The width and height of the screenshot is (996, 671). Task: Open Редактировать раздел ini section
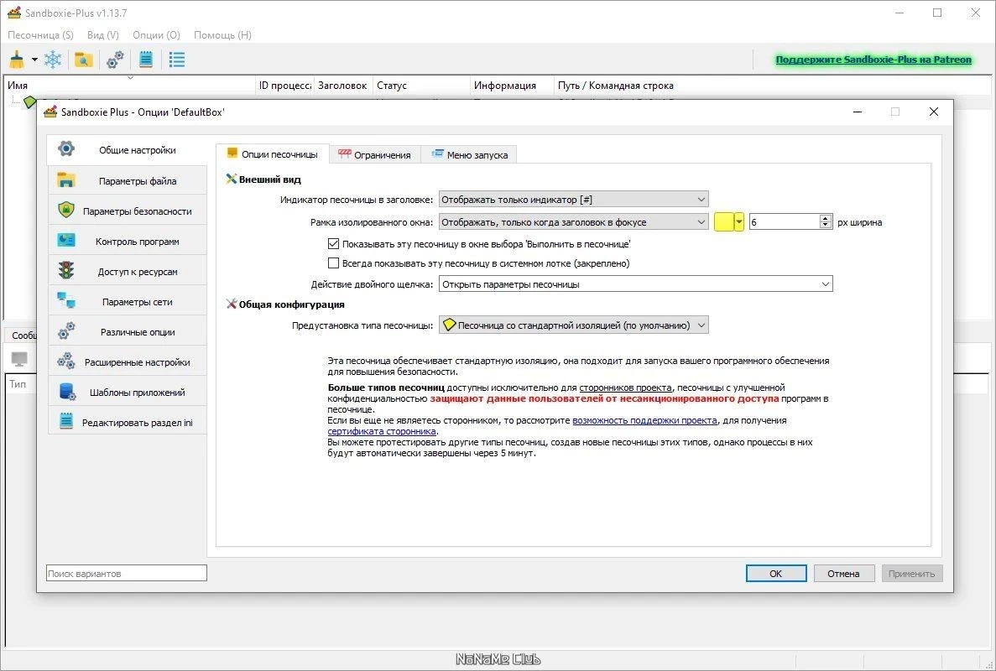(127, 422)
